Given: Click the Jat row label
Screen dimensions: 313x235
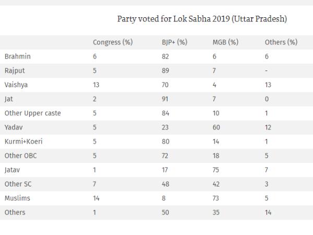Looking at the screenshot, I should click(x=8, y=99).
